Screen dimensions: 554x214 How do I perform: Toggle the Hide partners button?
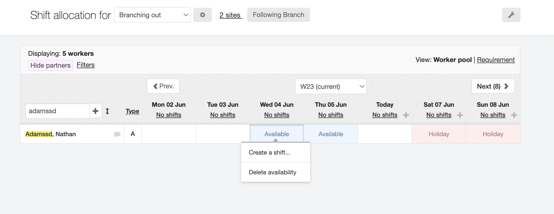[x=50, y=65]
